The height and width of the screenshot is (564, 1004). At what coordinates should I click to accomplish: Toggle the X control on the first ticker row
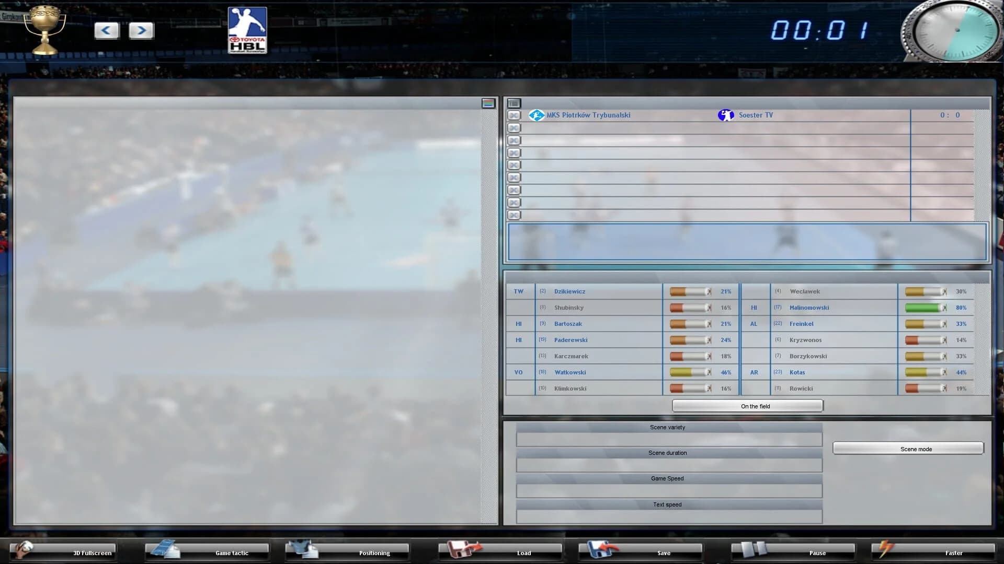[515, 115]
